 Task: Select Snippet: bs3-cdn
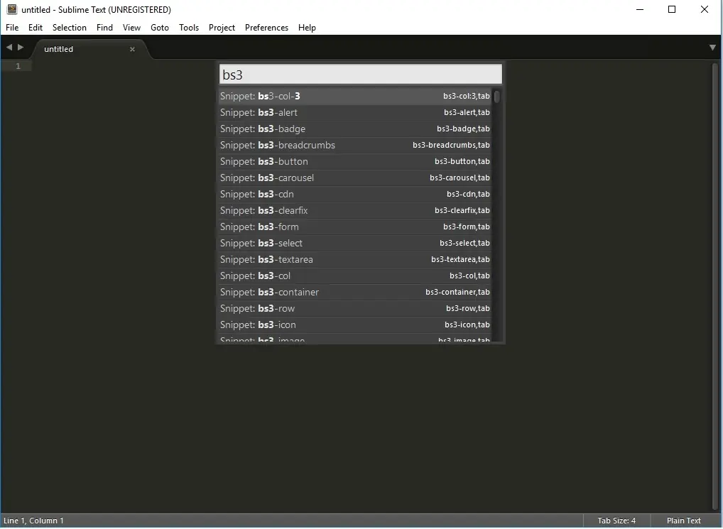[x=355, y=195]
